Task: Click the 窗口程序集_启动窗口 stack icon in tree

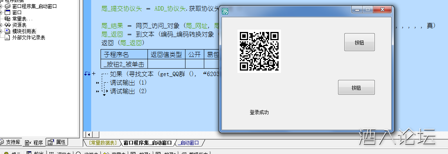Action: pyautogui.click(x=8, y=6)
